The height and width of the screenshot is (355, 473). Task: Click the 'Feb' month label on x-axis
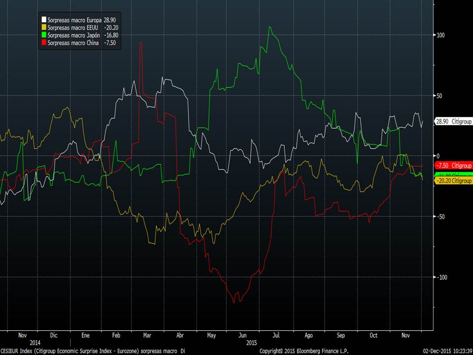[116, 335]
